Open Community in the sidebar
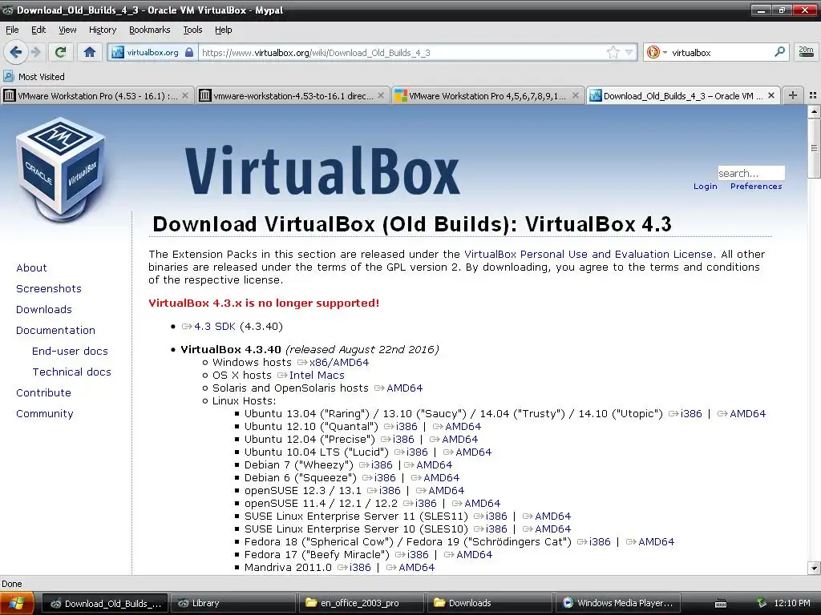 pyautogui.click(x=45, y=414)
